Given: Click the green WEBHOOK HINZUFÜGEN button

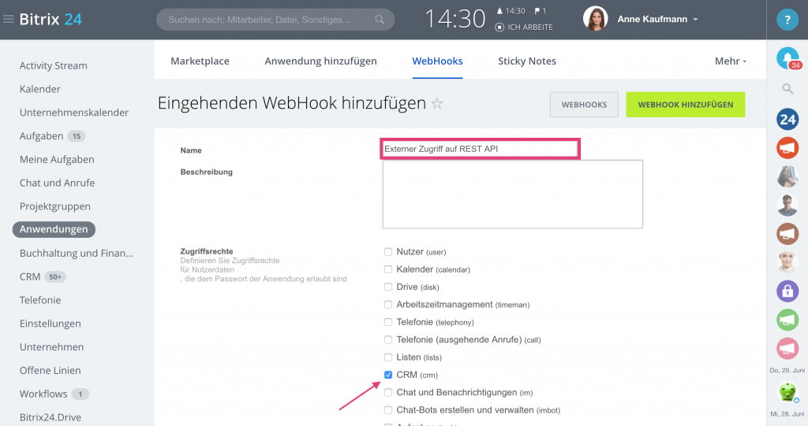Looking at the screenshot, I should 686,105.
